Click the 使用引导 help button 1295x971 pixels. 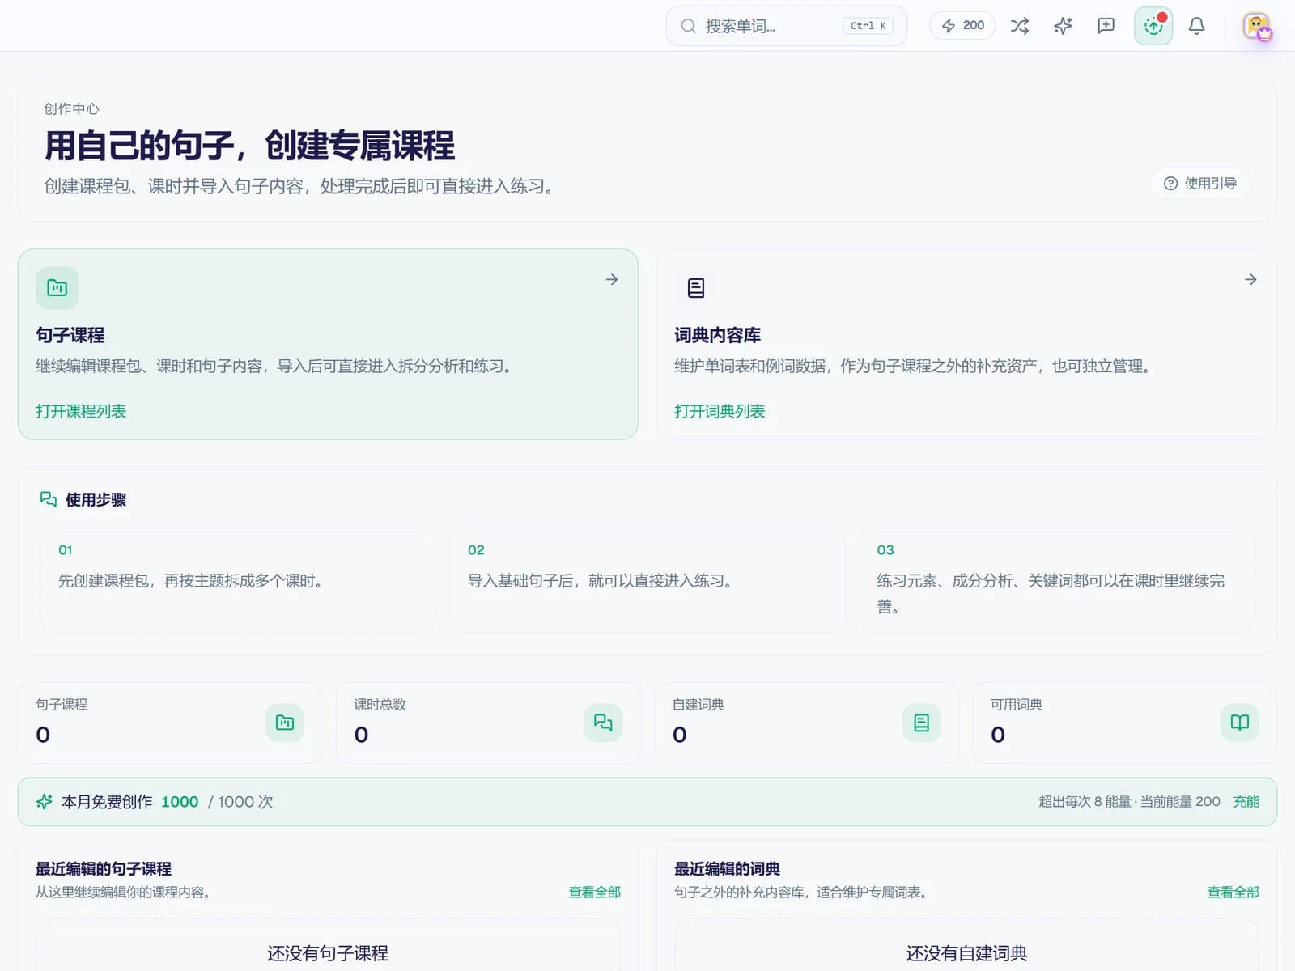pos(1200,184)
